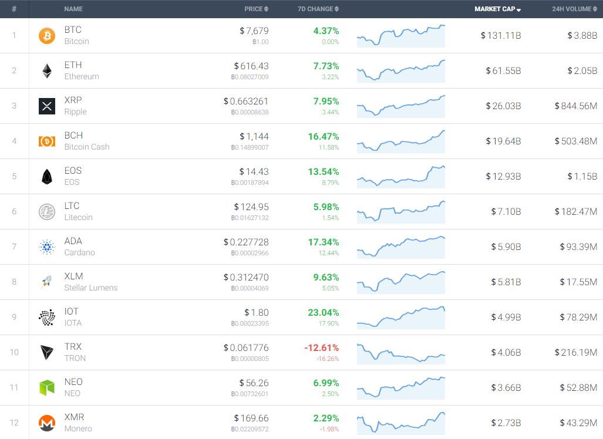Click the Ethereum diamond logo icon
This screenshot has width=603, height=439.
(47, 71)
